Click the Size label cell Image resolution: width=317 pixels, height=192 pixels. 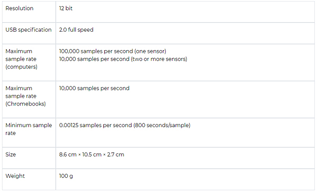(x=29, y=158)
